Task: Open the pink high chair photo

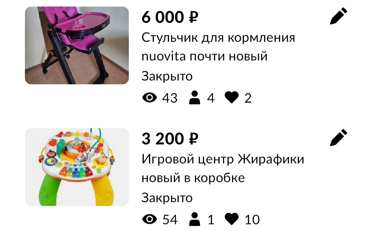Action: (x=77, y=45)
